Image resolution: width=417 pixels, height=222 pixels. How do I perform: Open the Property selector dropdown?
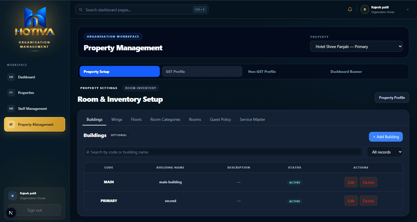[356, 46]
